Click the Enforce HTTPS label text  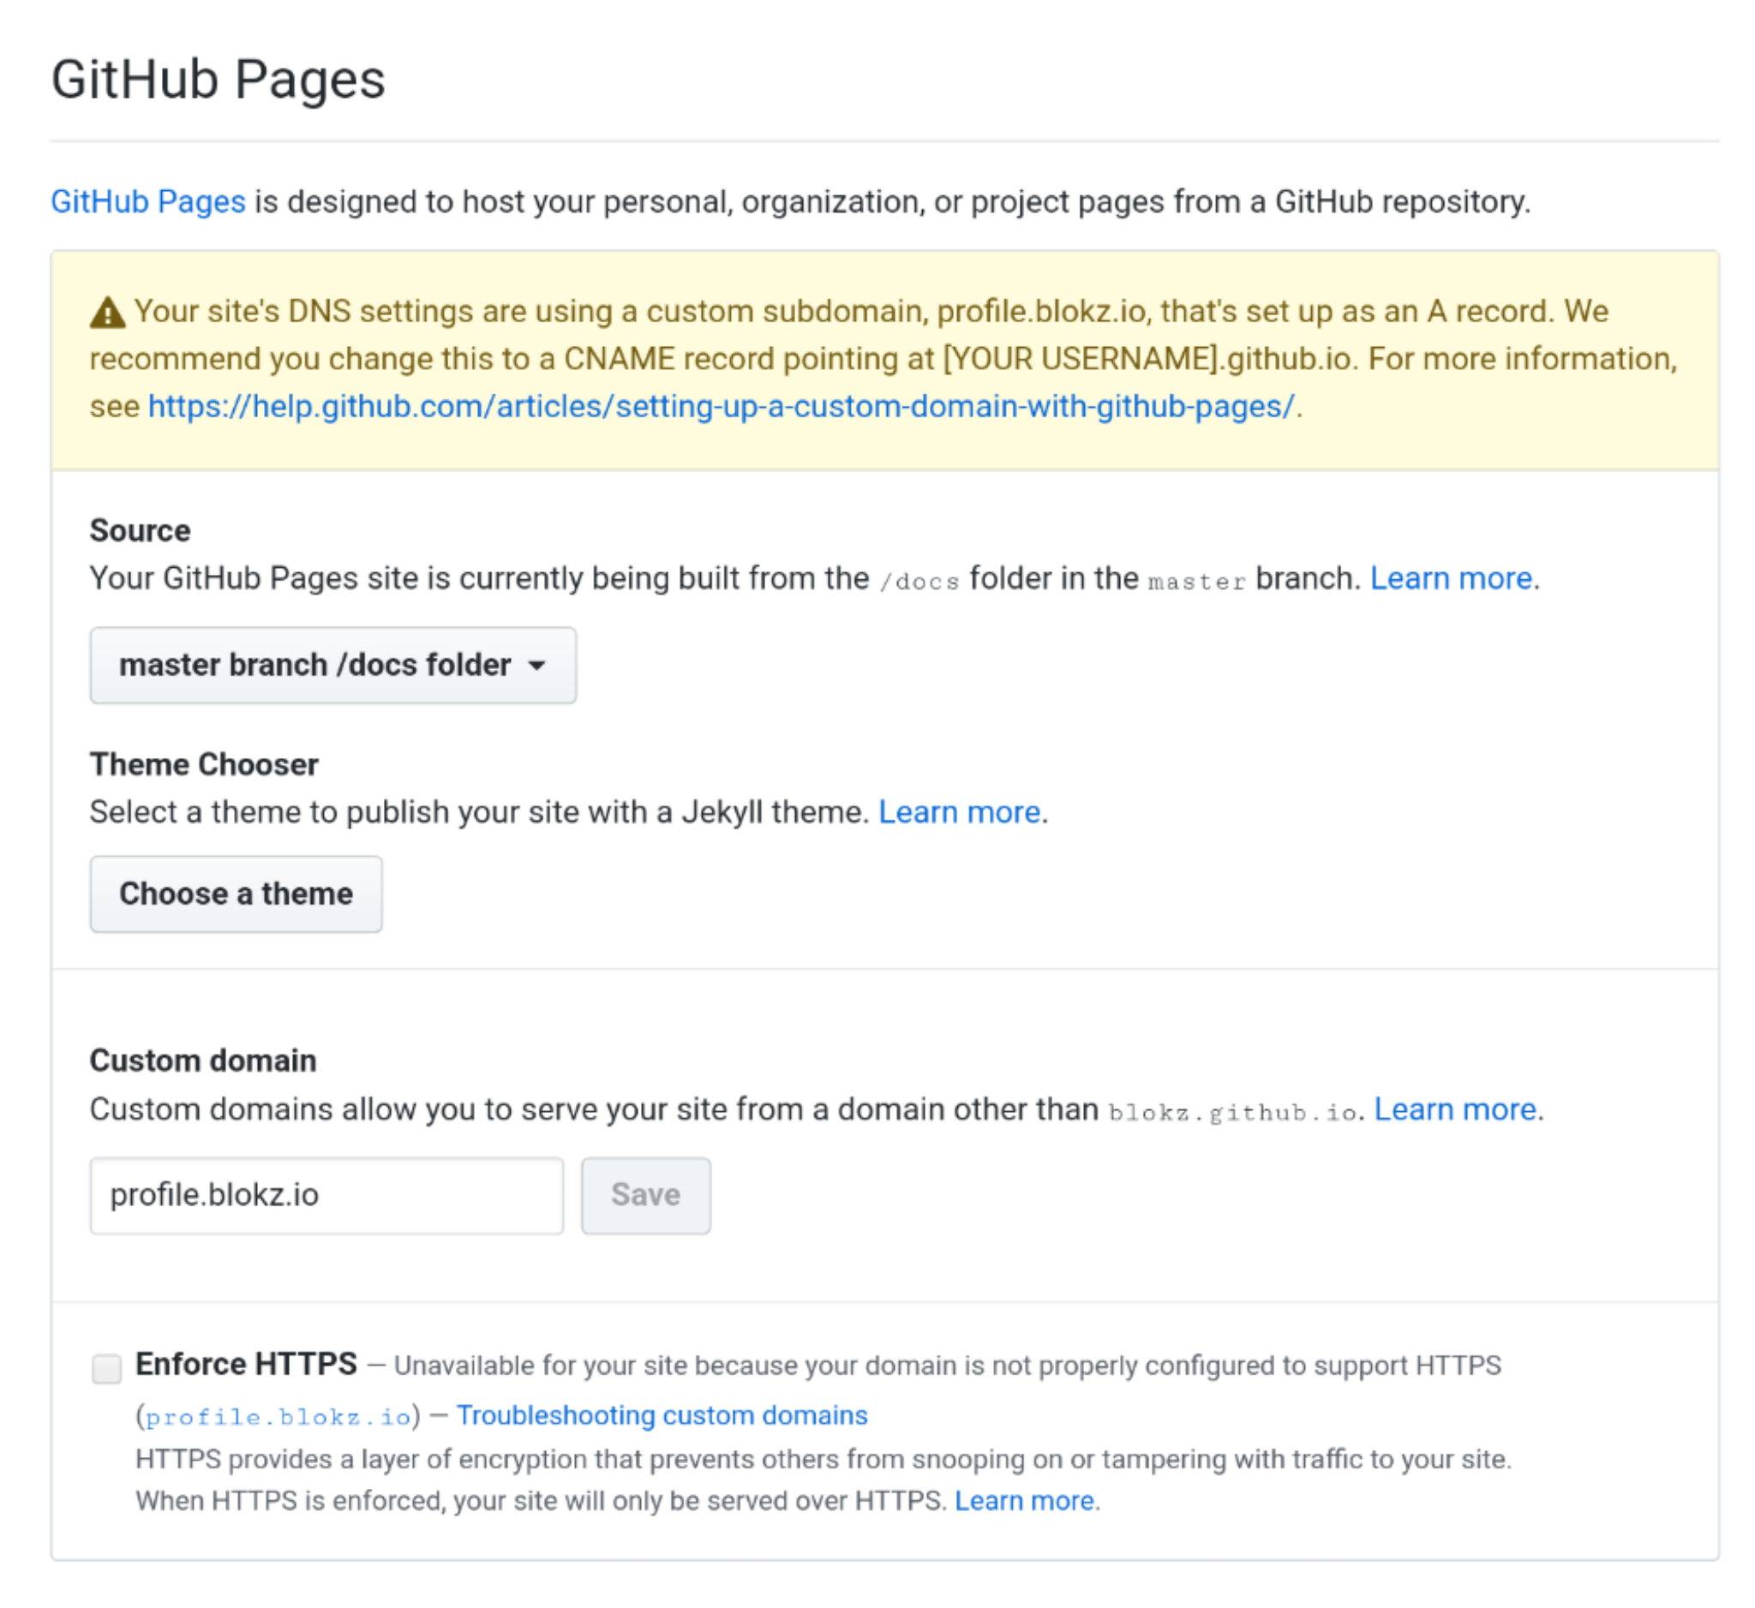coord(246,1365)
